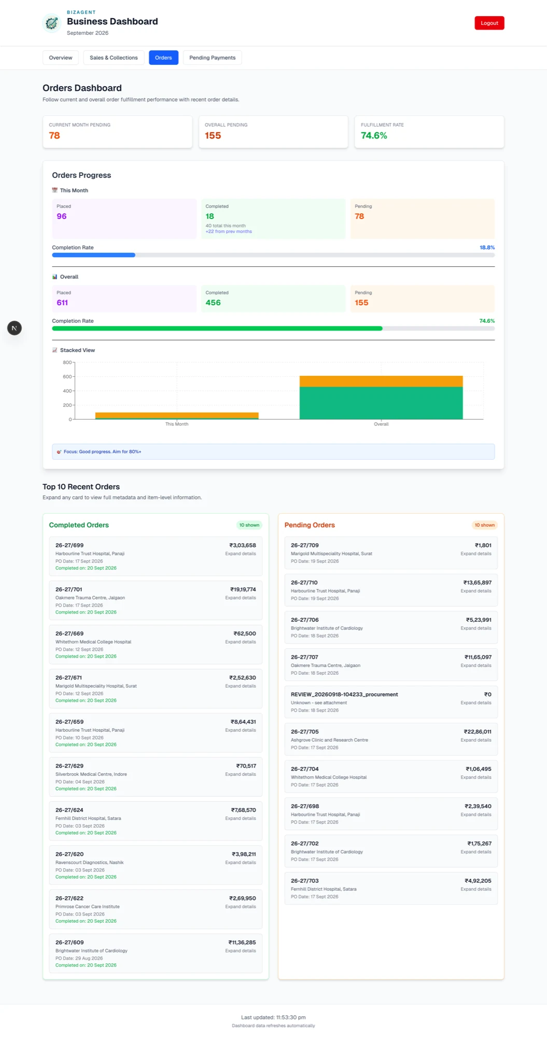547x1038 pixels.
Task: Click the BizAgent gear logo icon
Action: tap(51, 23)
